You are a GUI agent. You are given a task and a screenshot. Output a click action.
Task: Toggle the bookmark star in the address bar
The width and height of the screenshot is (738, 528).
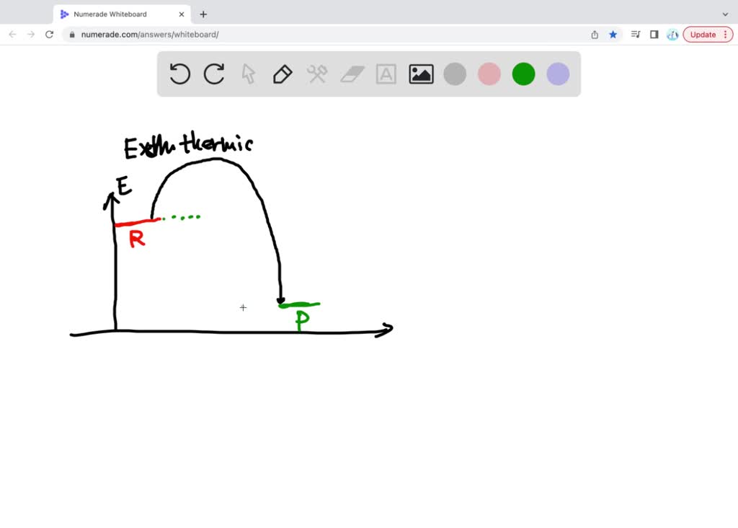pos(613,34)
